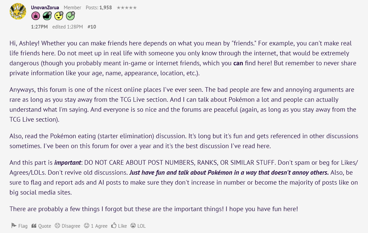Open the 1:27PM post timestamp link
This screenshot has height=233, width=368.
pyautogui.click(x=39, y=27)
